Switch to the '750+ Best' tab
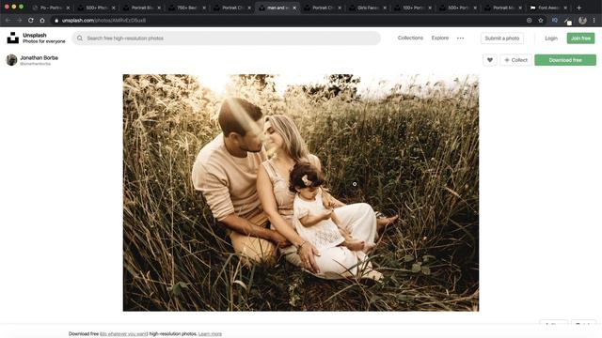 tap(186, 8)
